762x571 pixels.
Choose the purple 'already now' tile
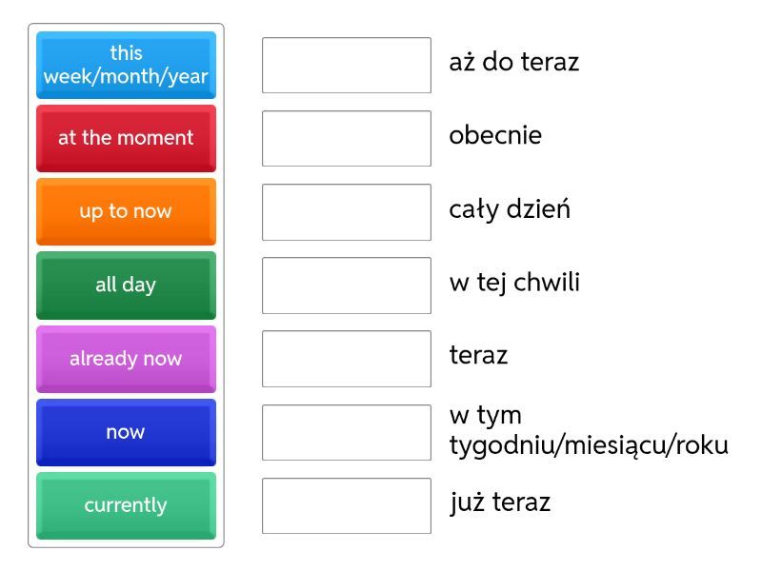[x=126, y=359]
